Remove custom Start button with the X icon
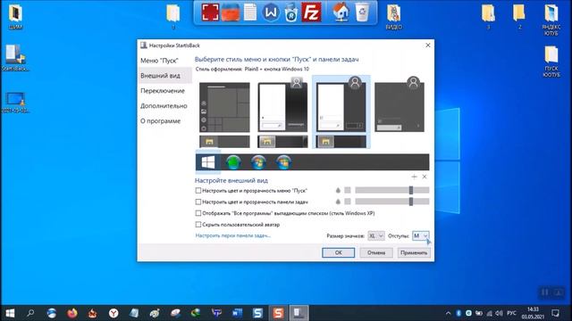Screen dimensions: 572x321 [425, 177]
